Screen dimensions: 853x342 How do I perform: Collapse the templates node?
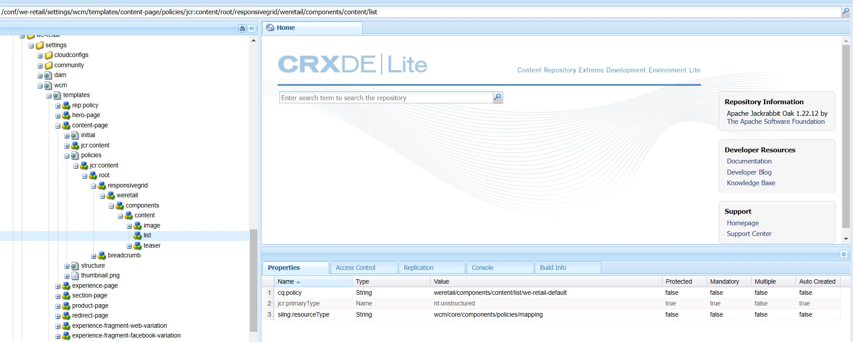point(49,96)
